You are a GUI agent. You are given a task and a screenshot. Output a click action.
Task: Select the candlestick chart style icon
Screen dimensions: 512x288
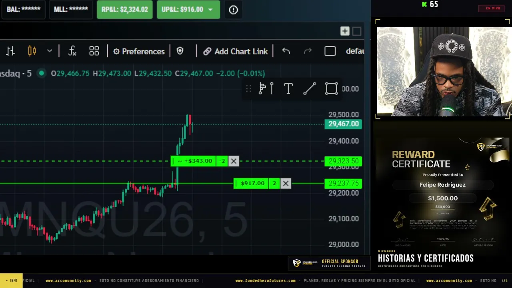tap(32, 51)
